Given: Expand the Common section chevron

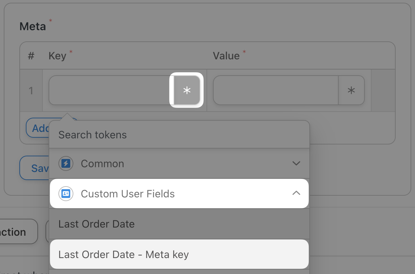Looking at the screenshot, I should (296, 163).
